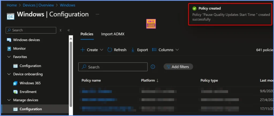Sort by Policy type column
The image size is (274, 116).
[209, 80]
